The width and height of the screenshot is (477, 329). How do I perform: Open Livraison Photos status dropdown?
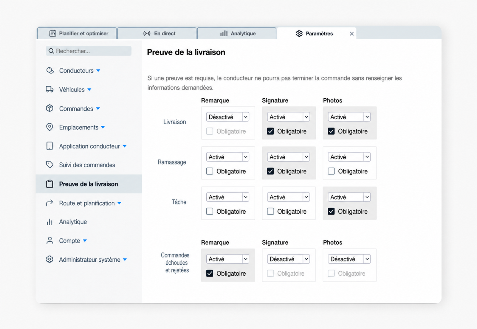349,117
